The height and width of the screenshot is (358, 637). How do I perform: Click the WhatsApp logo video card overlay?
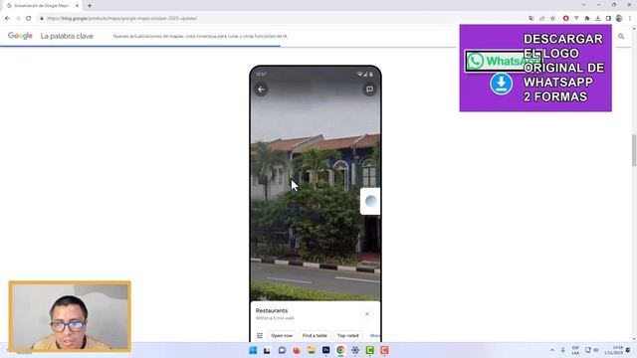(535, 68)
